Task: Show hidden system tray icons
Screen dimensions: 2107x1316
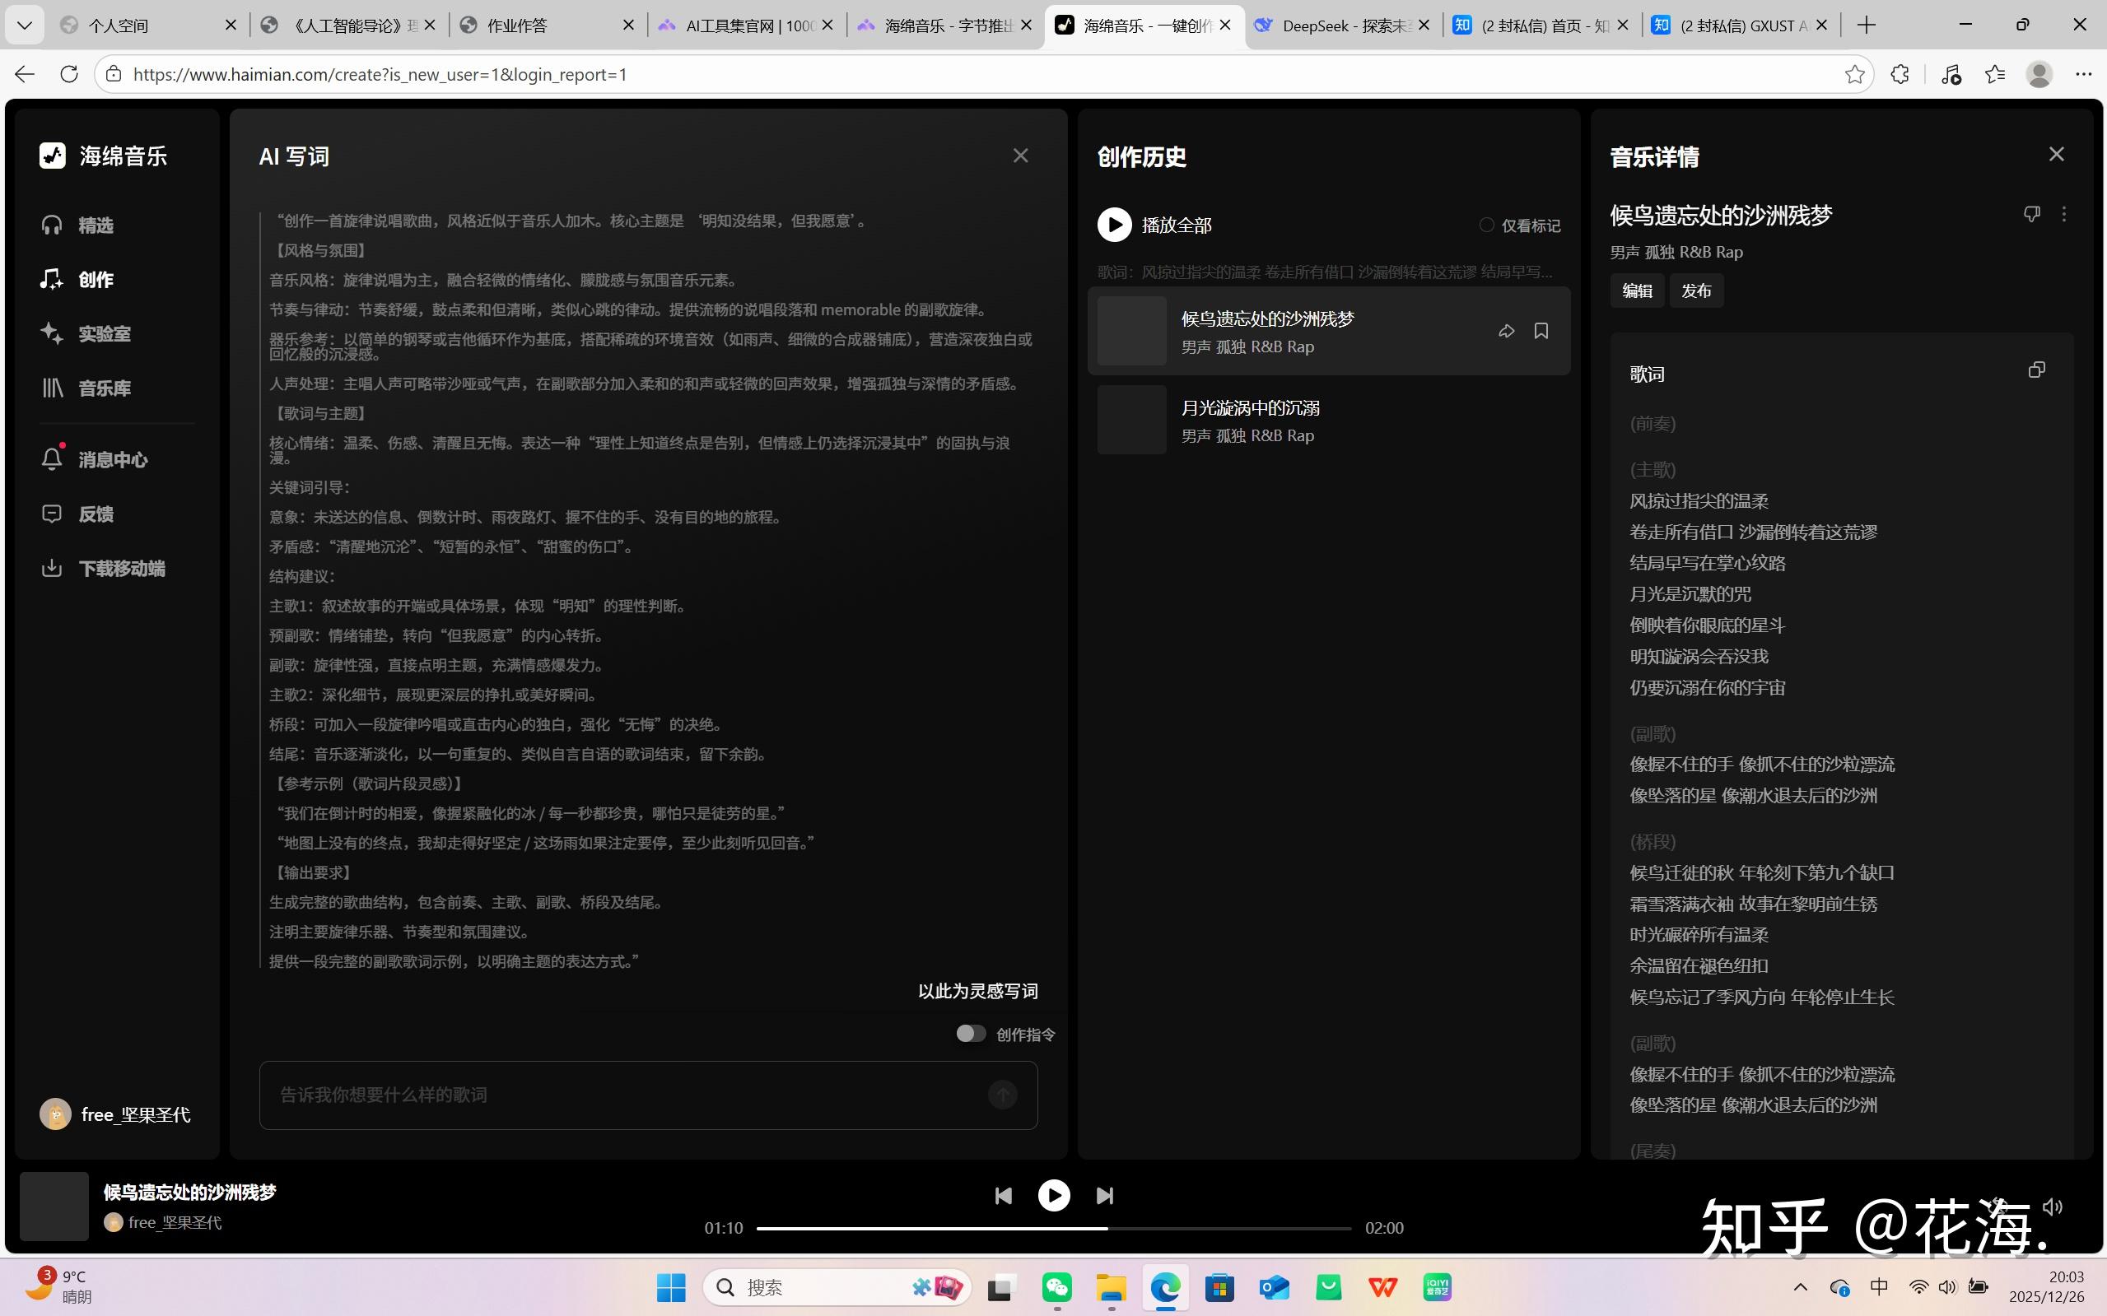Action: 1801,1286
